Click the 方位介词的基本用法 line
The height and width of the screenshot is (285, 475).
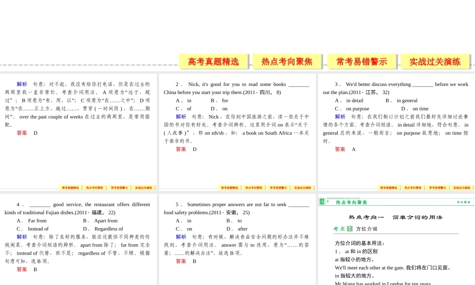pyautogui.click(x=360, y=243)
